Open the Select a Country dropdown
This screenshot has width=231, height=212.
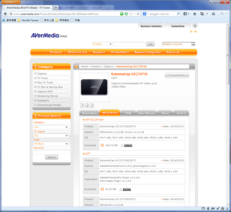tap(179, 44)
